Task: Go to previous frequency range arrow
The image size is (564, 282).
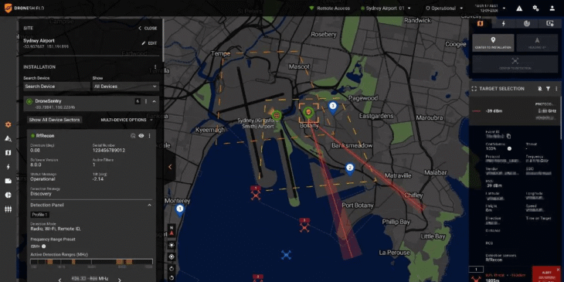Action: (x=60, y=280)
